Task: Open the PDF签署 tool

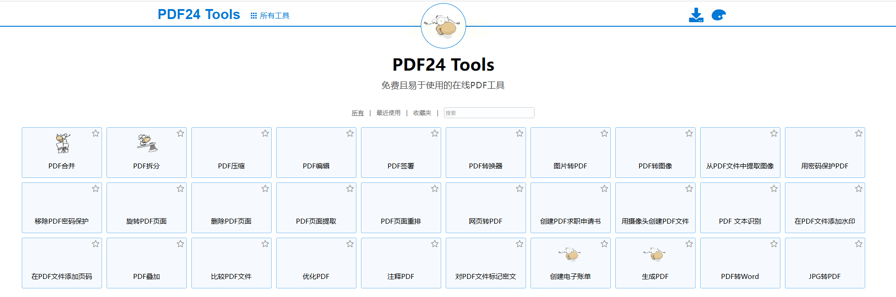Action: pos(401,153)
